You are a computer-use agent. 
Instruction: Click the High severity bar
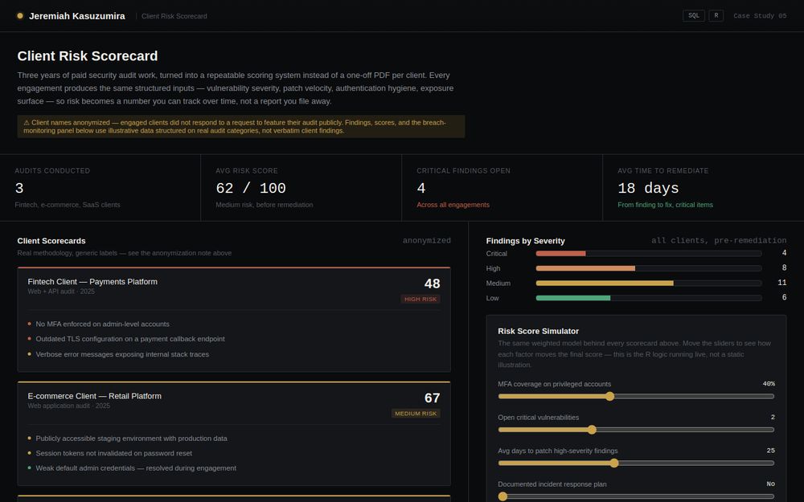tap(649, 268)
